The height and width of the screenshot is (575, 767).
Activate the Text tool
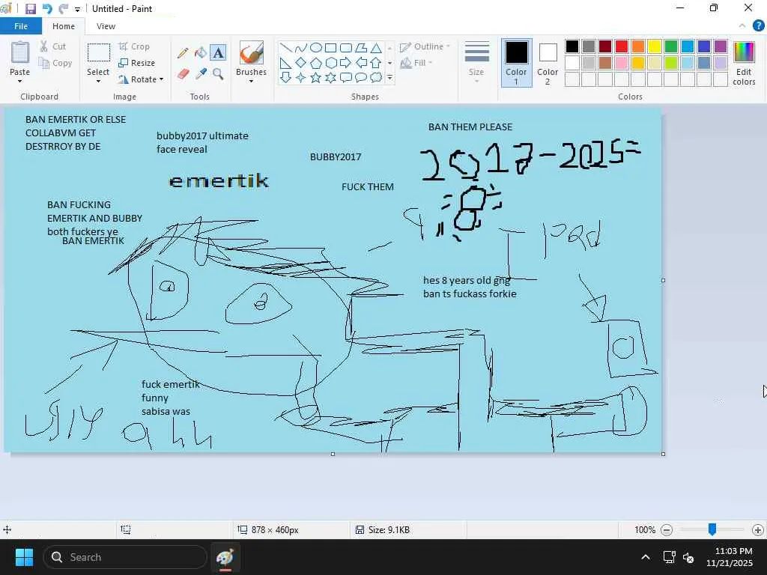click(x=218, y=53)
